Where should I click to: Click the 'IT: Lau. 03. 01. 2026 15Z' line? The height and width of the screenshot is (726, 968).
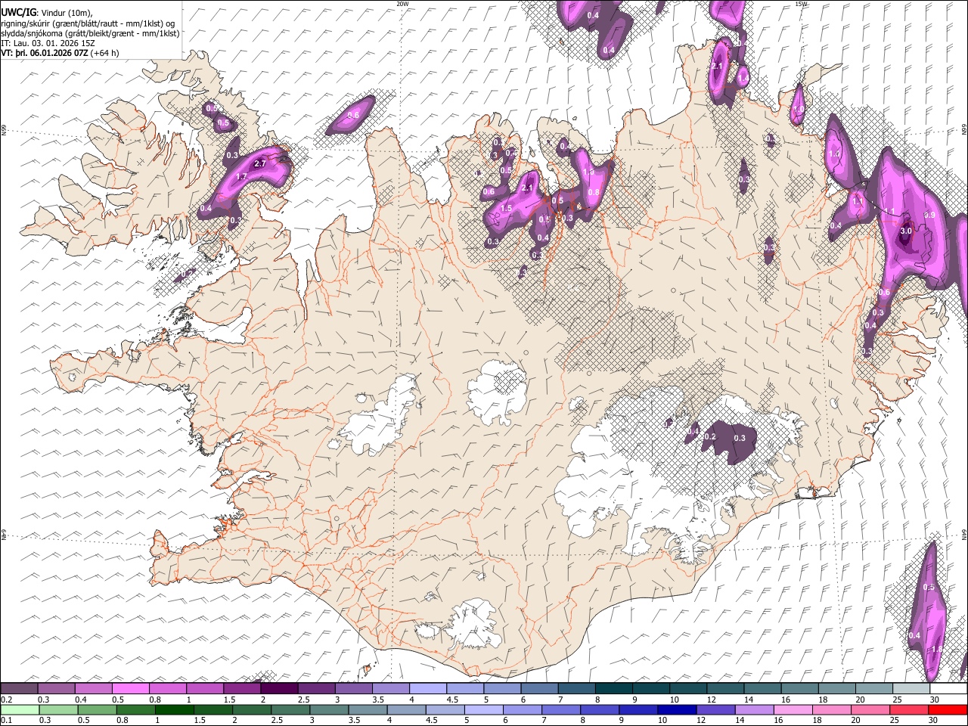(48, 43)
